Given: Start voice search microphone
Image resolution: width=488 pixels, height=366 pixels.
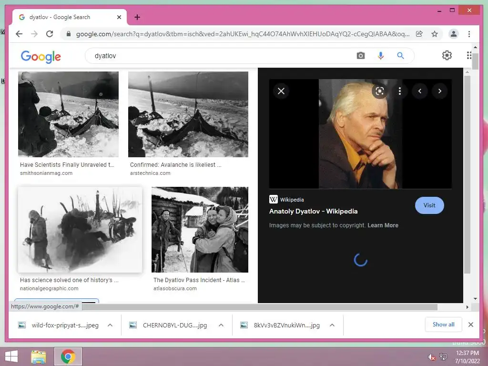Looking at the screenshot, I should coord(380,56).
